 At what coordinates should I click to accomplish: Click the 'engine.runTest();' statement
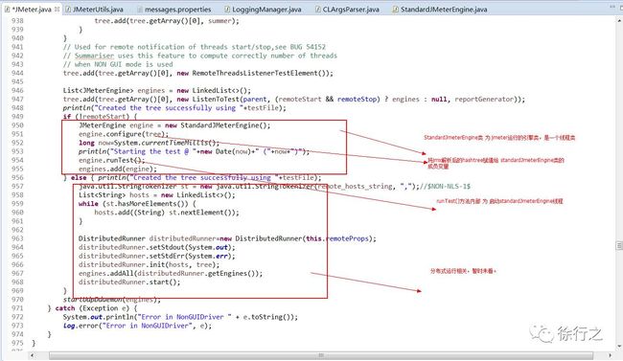[111, 161]
